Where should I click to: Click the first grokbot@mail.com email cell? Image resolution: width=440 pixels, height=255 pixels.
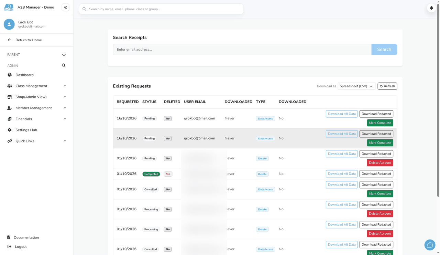(x=199, y=118)
